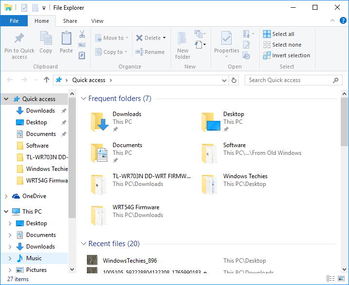349x285 pixels.
Task: Click the Copy path icon
Action: click(82, 45)
